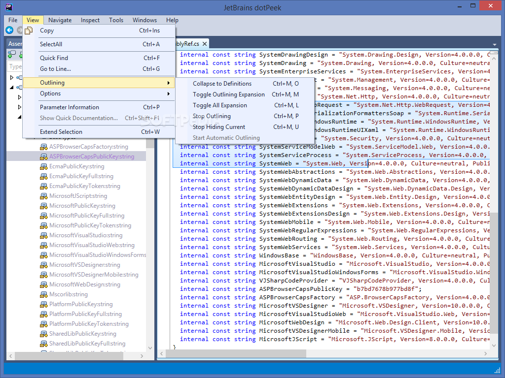This screenshot has height=378, width=505.
Task: Open the Windows menu
Action: [x=144, y=20]
